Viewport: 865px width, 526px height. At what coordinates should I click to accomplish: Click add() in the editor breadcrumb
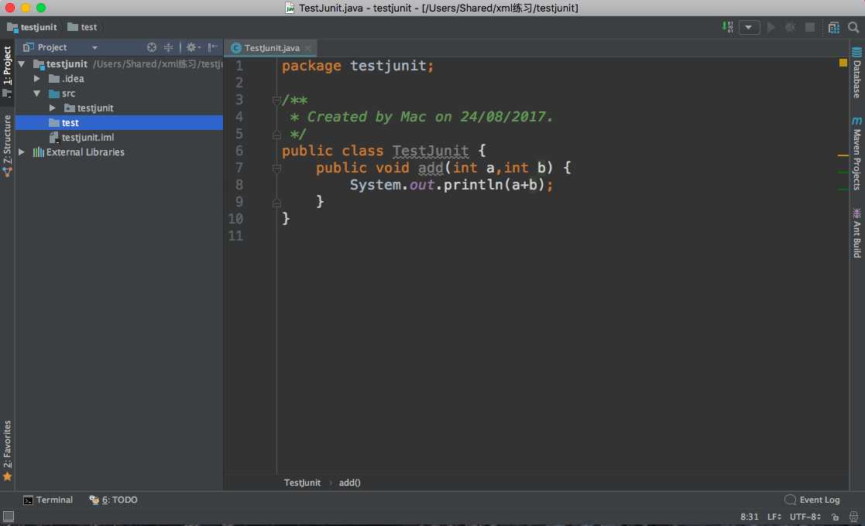(x=349, y=483)
